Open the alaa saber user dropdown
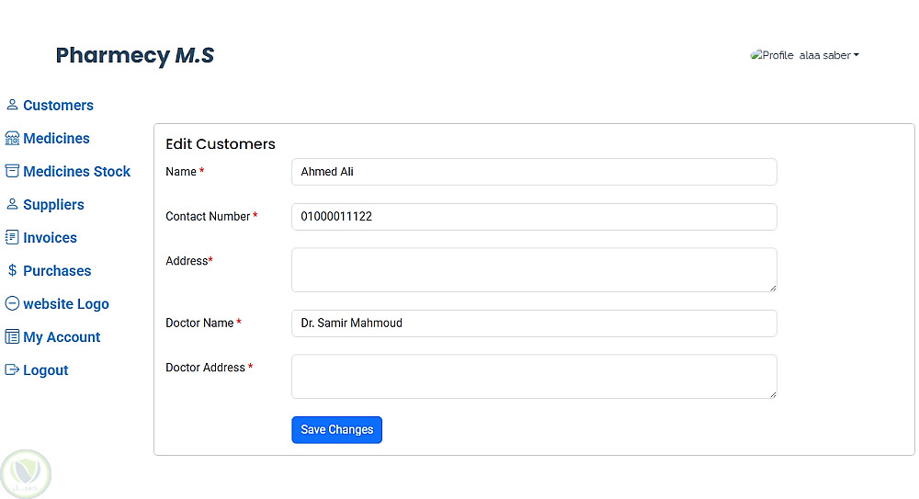Image resolution: width=919 pixels, height=499 pixels. pos(829,55)
